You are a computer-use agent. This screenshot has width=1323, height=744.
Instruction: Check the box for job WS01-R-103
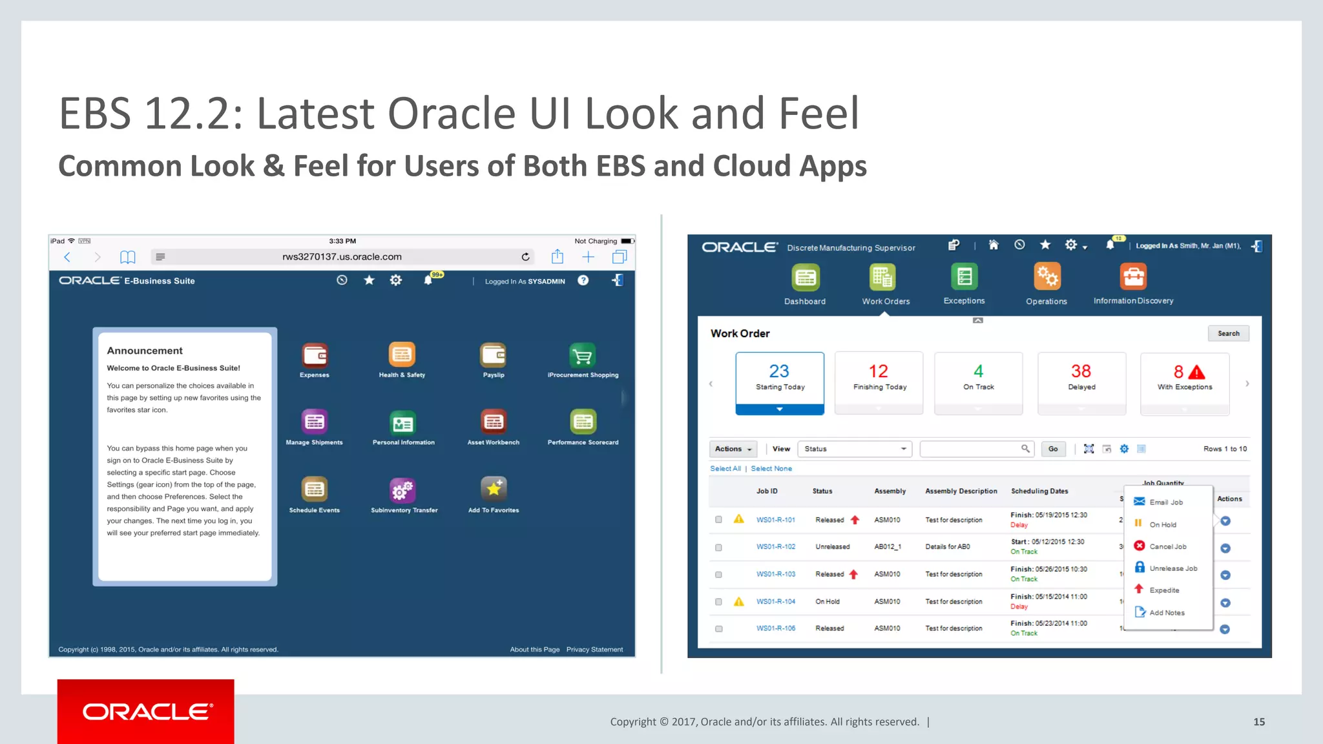click(x=718, y=575)
